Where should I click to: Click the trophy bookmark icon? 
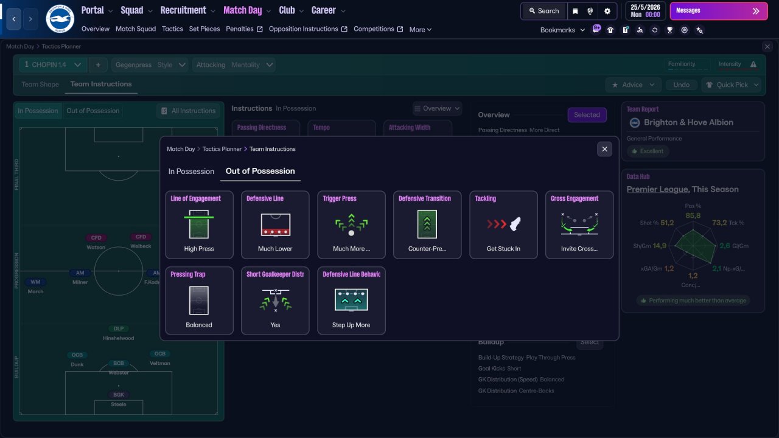[x=669, y=30]
